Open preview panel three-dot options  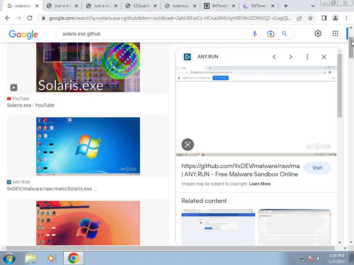coord(307,57)
